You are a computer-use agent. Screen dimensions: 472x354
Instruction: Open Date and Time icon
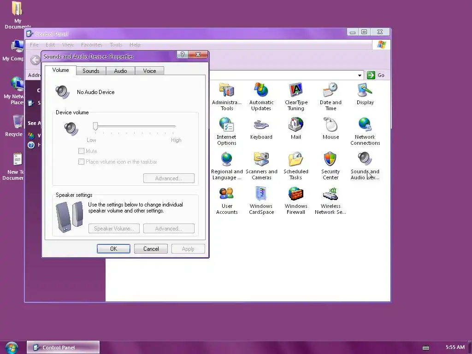[330, 97]
